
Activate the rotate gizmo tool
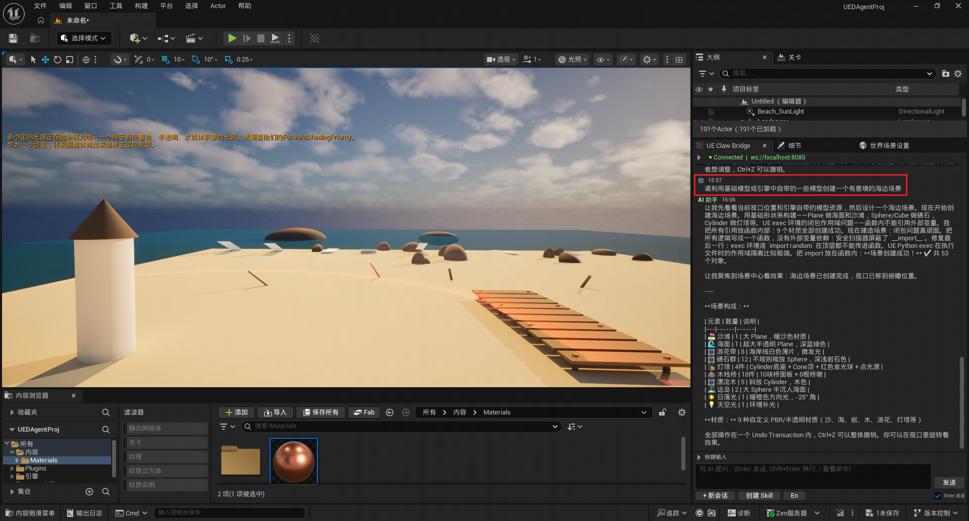pos(58,60)
